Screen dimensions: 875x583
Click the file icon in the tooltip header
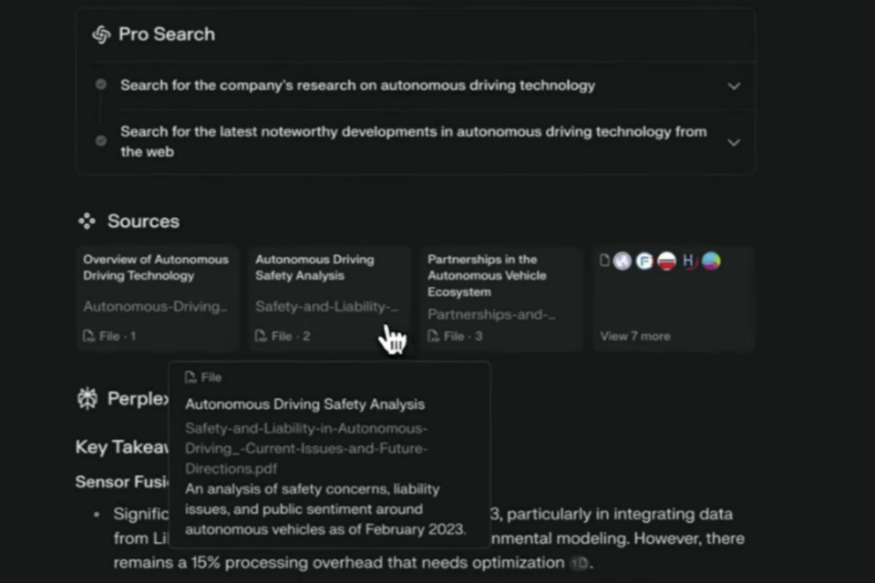(x=190, y=377)
